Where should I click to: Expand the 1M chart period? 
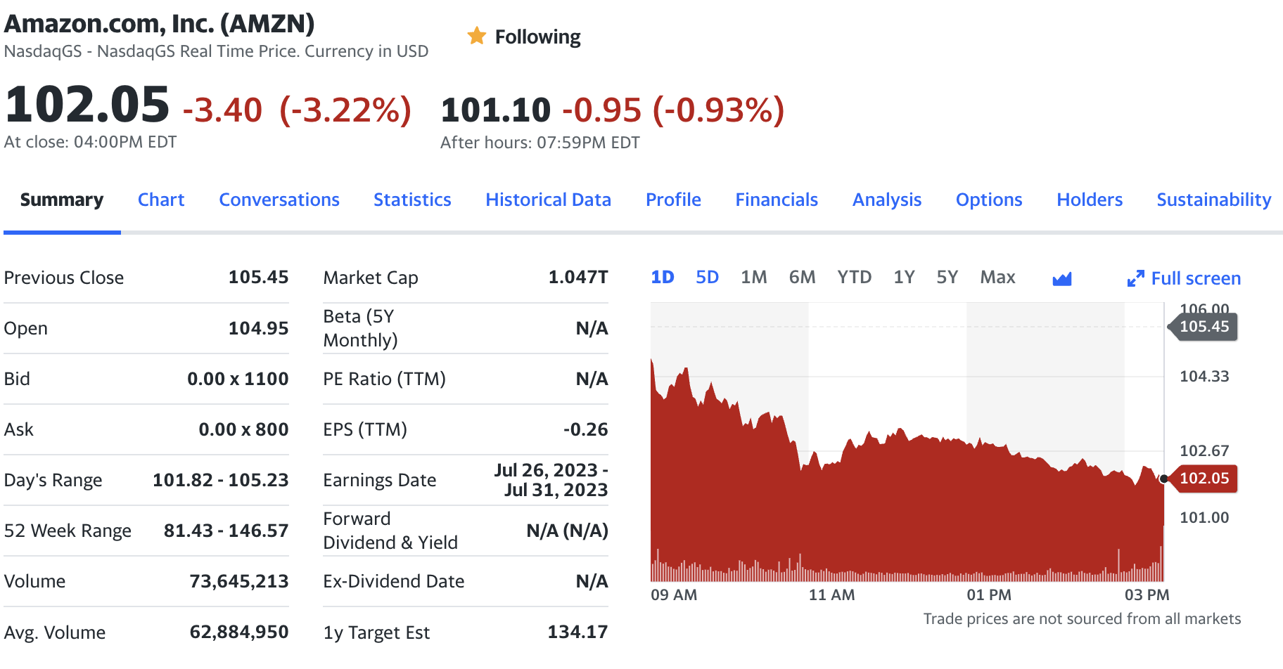point(753,277)
